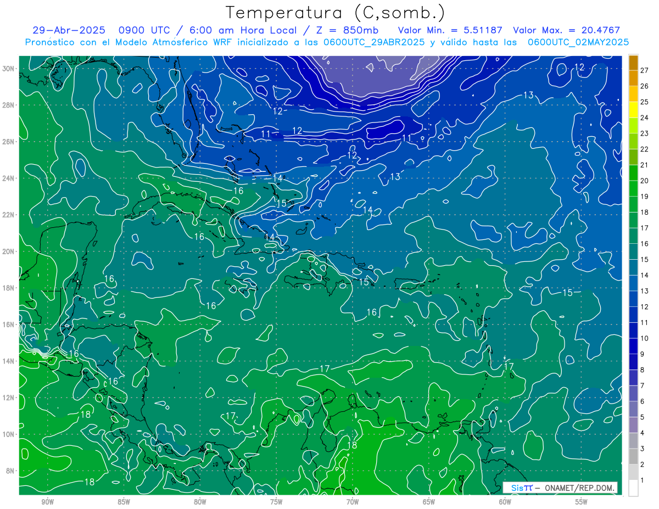Click the title 'Temperatura (C,somb.)'
The height and width of the screenshot is (509, 659).
(336, 12)
